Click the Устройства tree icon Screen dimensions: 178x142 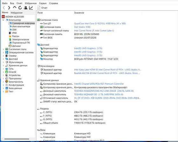[7, 75]
